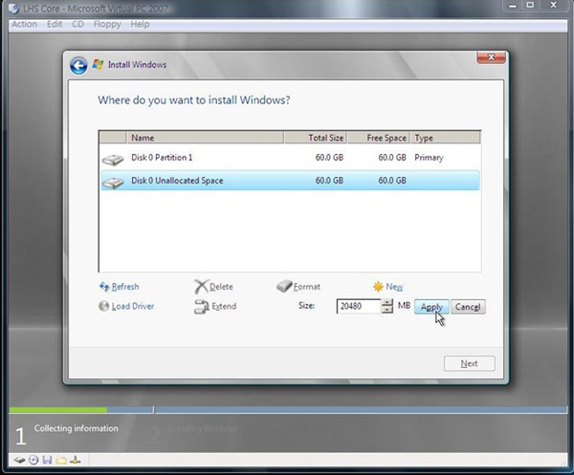Cancel the new partition size entry
Viewport: 574px width, 475px height.
tap(467, 307)
